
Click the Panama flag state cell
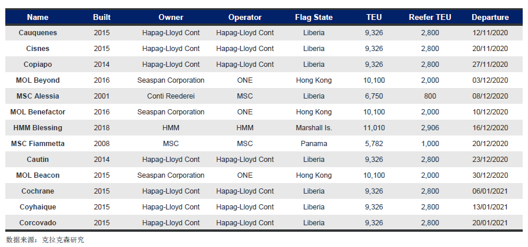tap(314, 144)
